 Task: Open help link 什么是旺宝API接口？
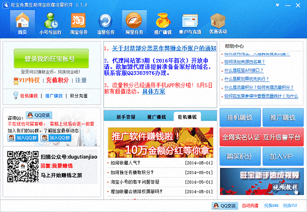pyautogui.click(x=244, y=70)
